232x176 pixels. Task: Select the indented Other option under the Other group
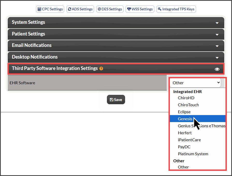[x=198, y=167]
